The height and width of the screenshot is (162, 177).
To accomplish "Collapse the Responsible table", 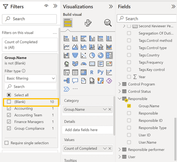I will pyautogui.click(x=120, y=99).
